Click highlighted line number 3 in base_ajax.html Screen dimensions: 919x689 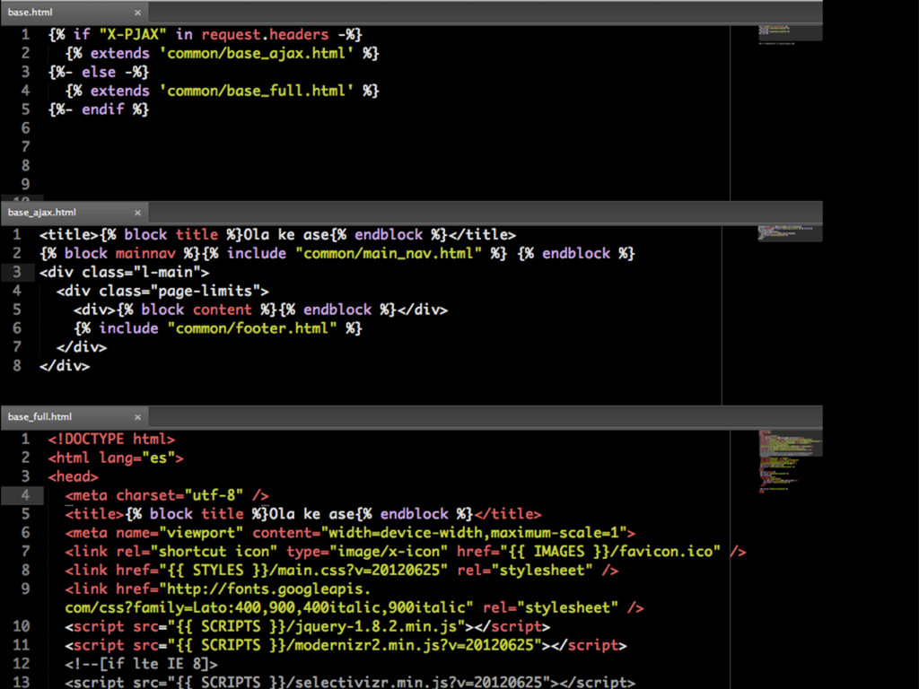pyautogui.click(x=17, y=273)
